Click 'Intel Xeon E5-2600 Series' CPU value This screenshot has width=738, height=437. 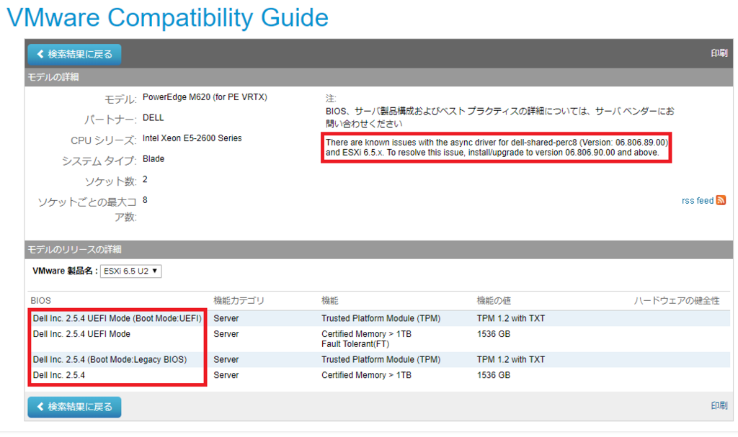[x=192, y=138]
